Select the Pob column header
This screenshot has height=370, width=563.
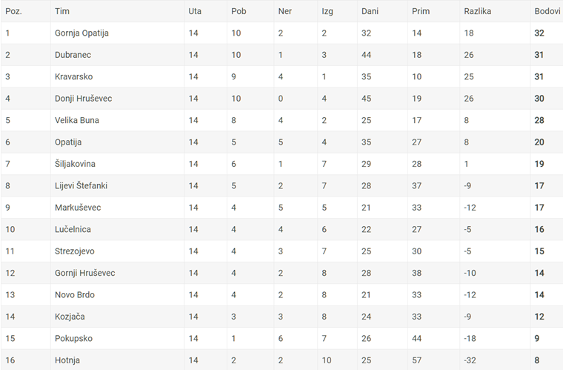point(239,11)
